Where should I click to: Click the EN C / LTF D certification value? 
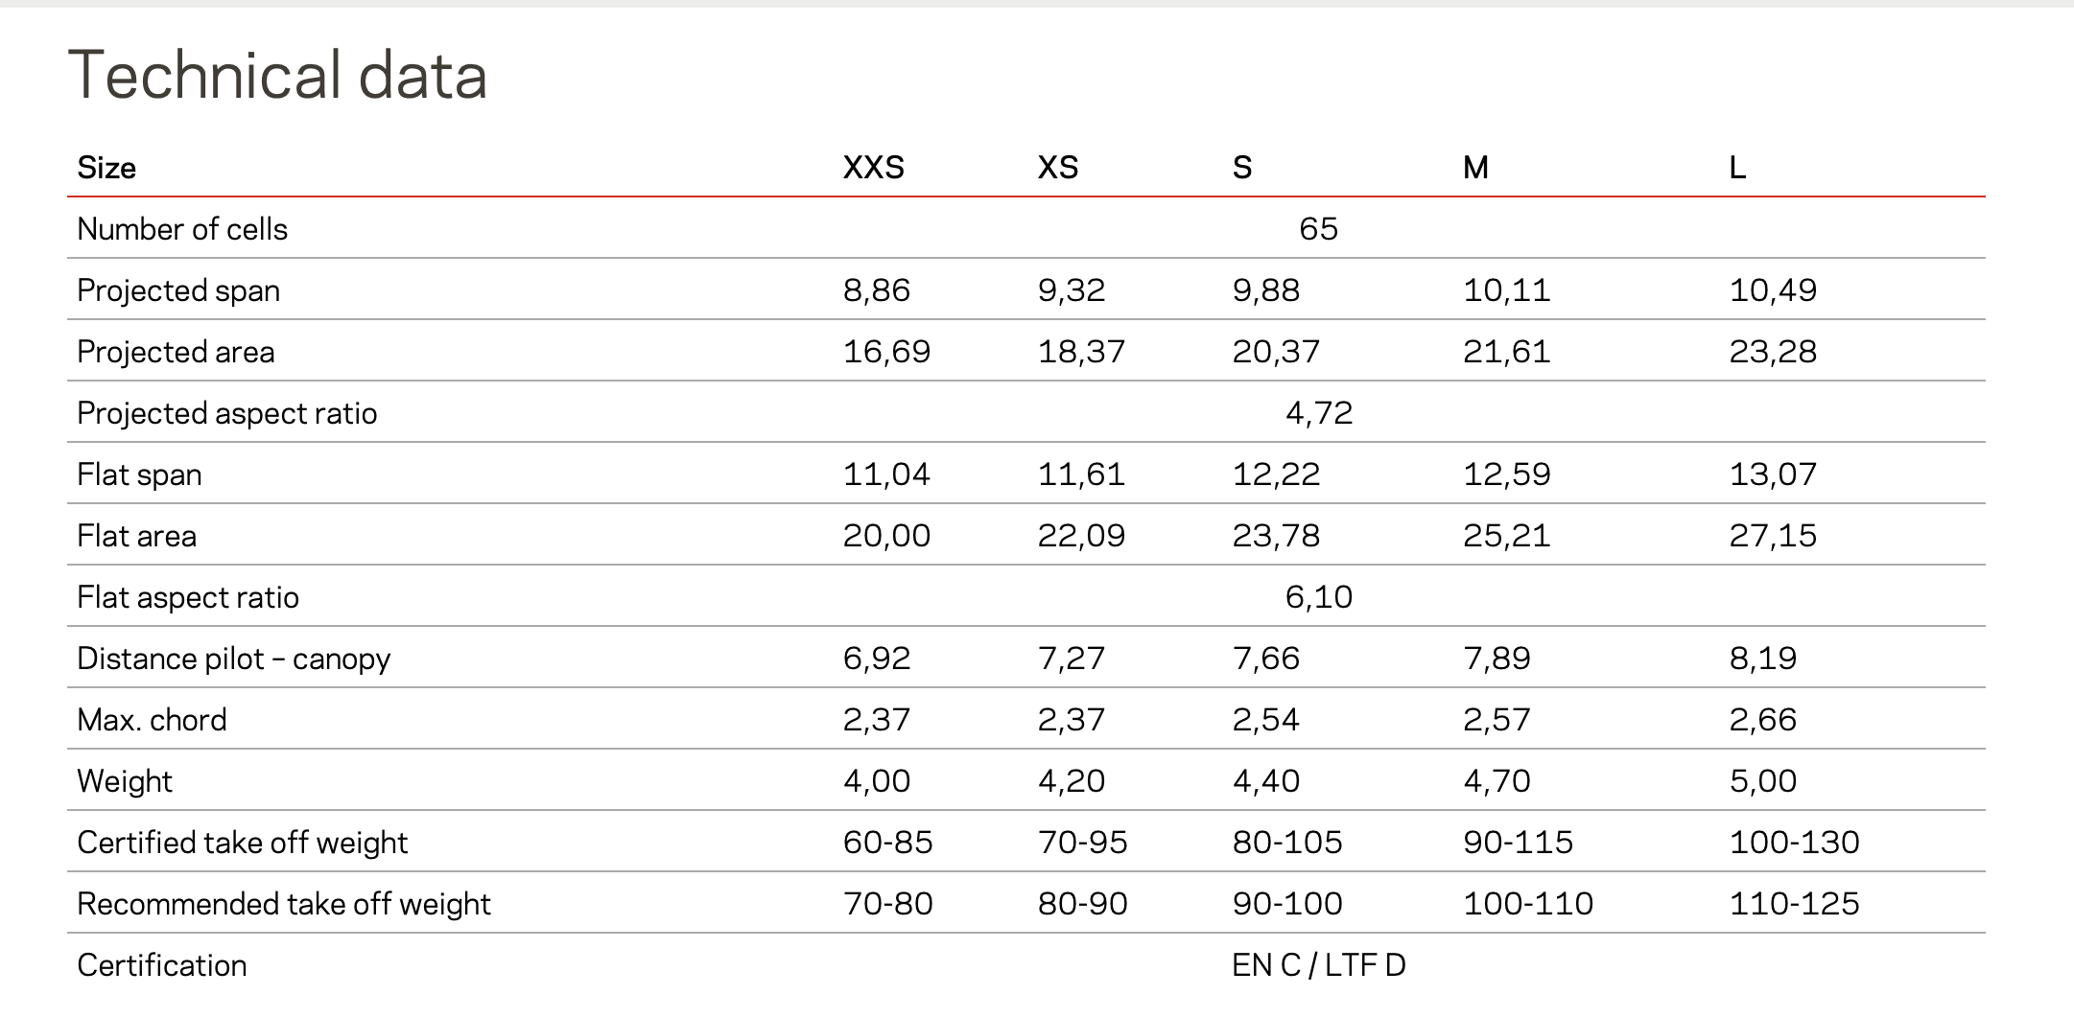tap(1318, 965)
